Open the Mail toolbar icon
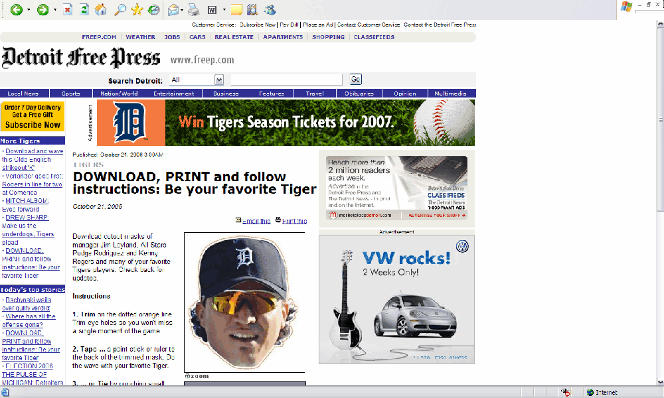This screenshot has height=398, width=664. [173, 9]
